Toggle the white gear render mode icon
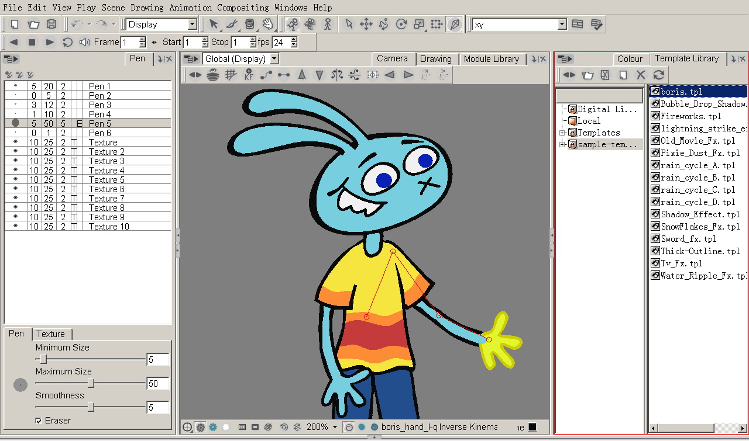749x441 pixels. [x=225, y=427]
